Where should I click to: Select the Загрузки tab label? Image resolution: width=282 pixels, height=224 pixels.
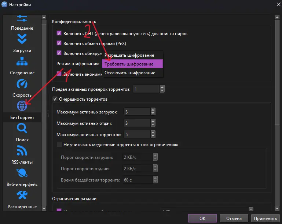tap(22, 51)
